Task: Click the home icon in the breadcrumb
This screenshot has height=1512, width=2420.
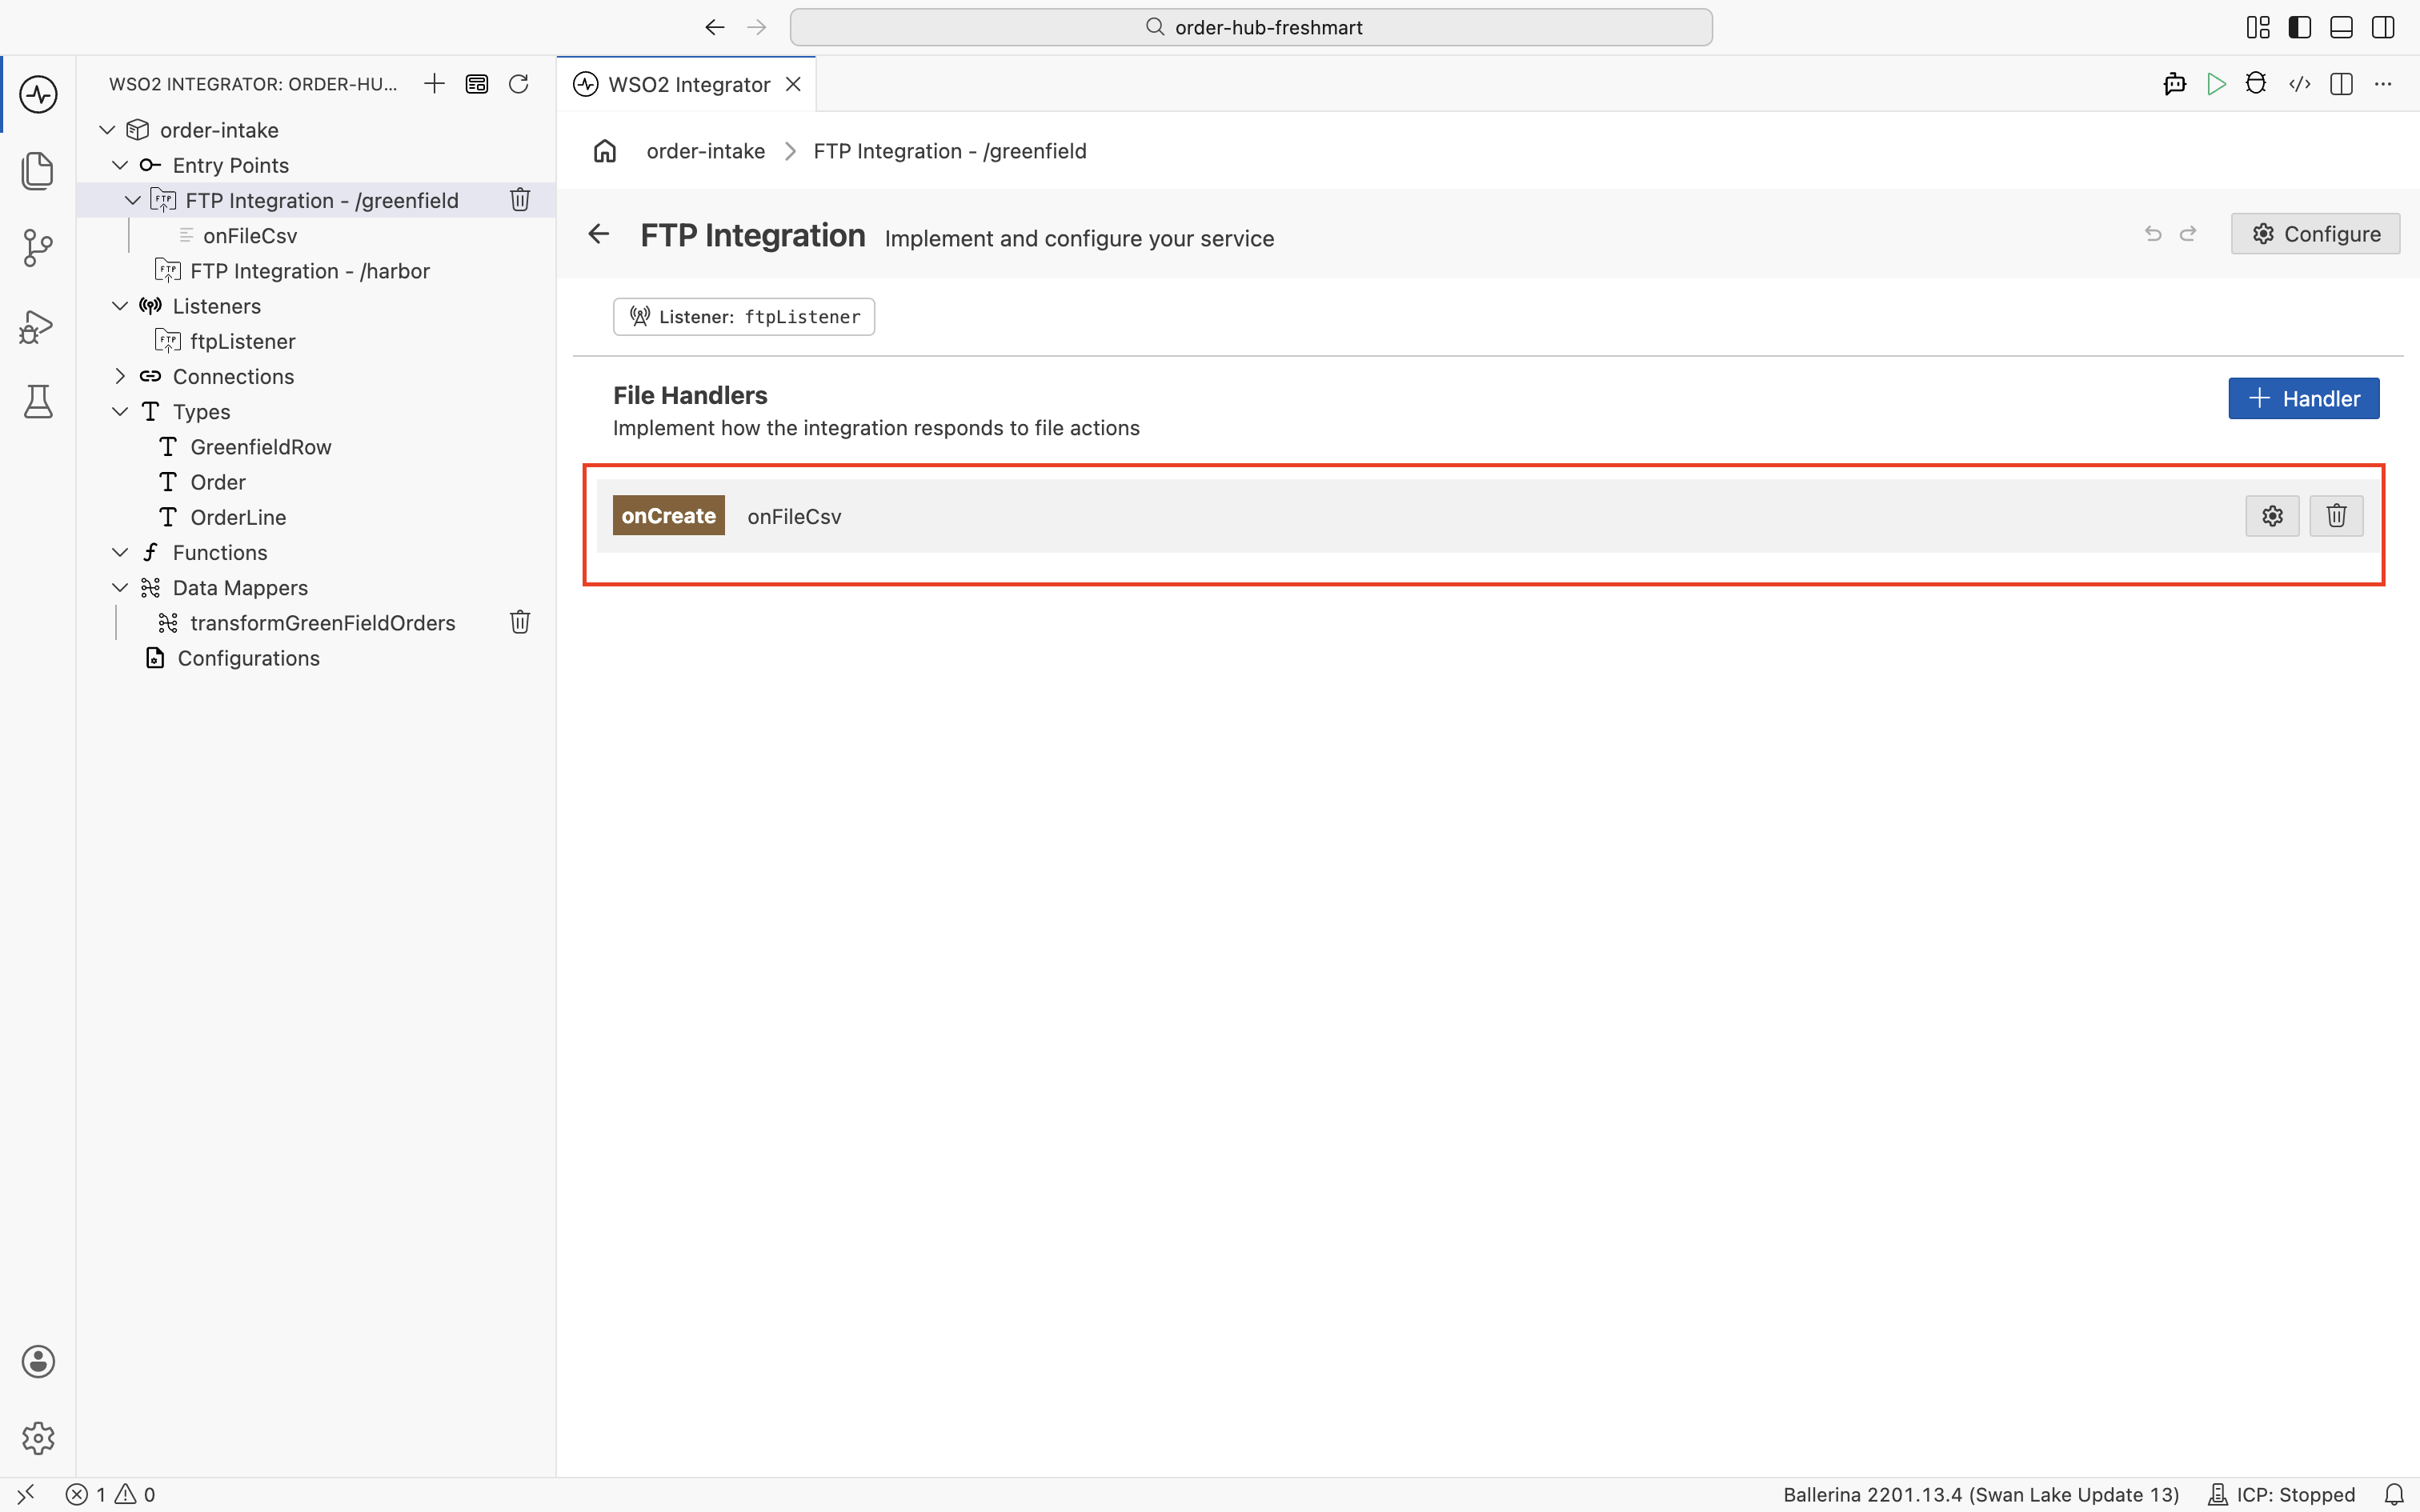Action: click(x=605, y=151)
